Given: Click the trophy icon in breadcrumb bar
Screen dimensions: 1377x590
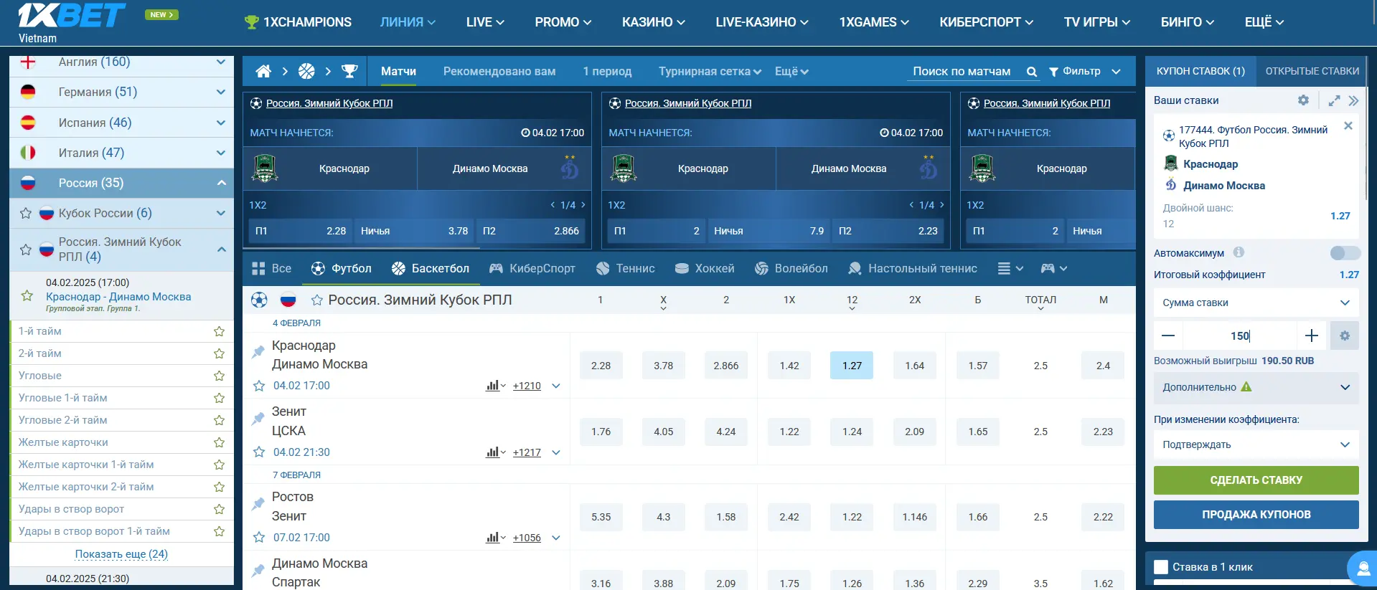Looking at the screenshot, I should coord(349,72).
